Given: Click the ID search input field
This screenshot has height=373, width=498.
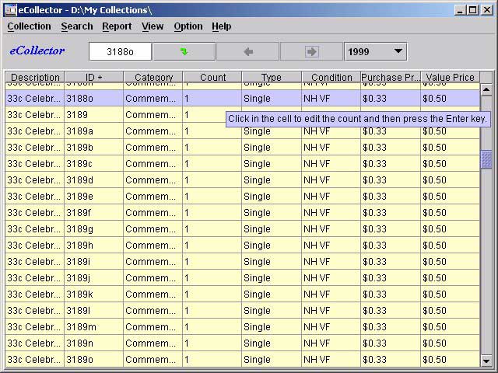Looking at the screenshot, I should (x=120, y=52).
